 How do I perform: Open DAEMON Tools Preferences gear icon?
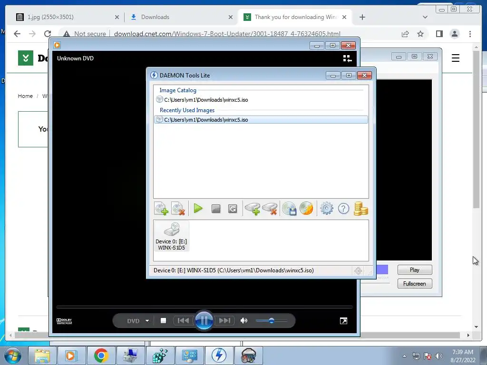coord(327,209)
